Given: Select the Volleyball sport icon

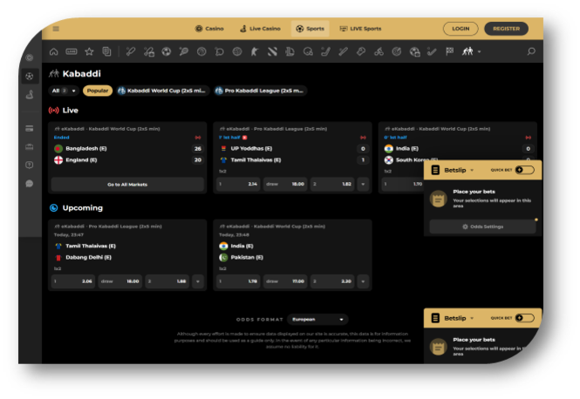Looking at the screenshot, I should coord(236,51).
